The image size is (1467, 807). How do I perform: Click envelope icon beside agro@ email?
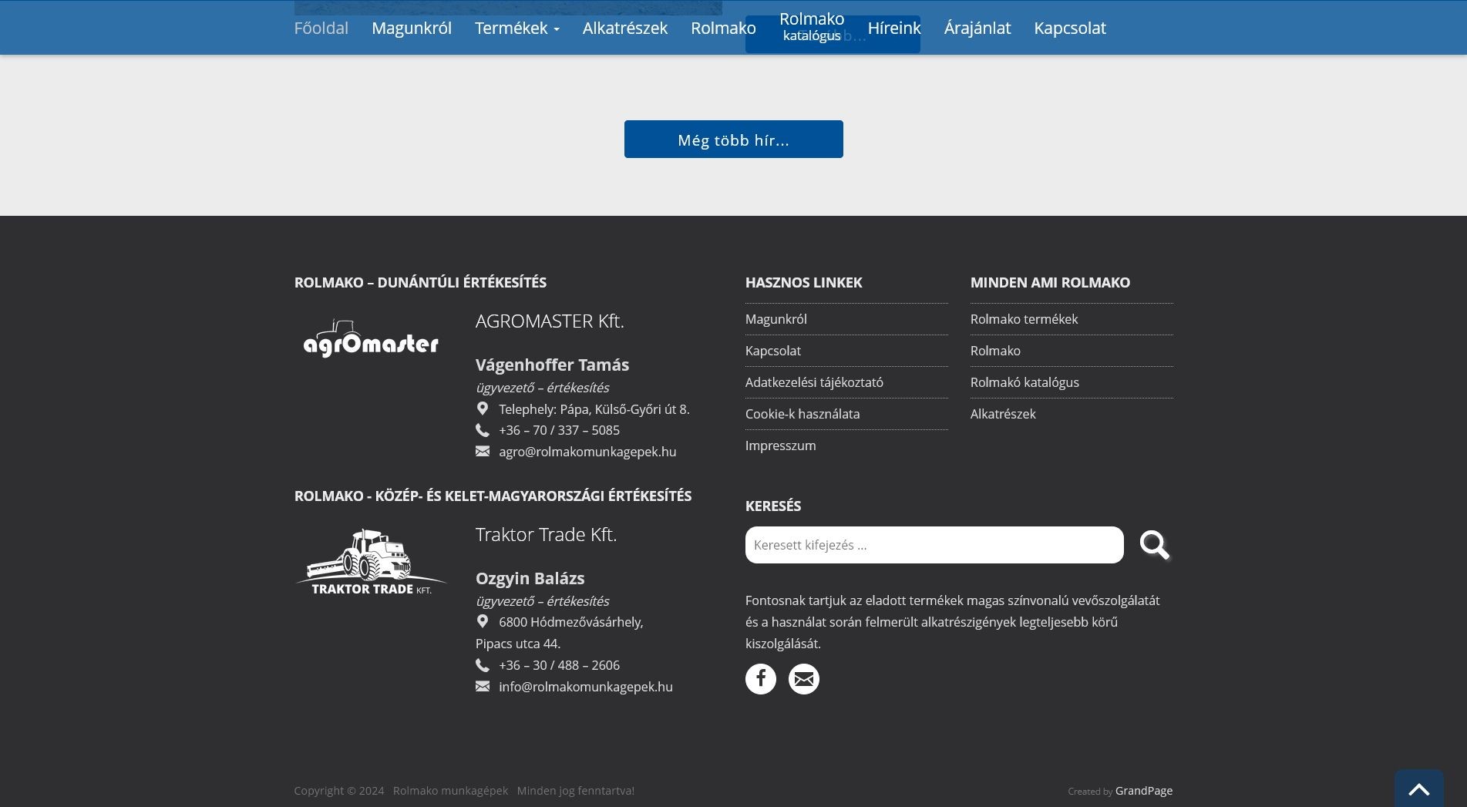(483, 452)
